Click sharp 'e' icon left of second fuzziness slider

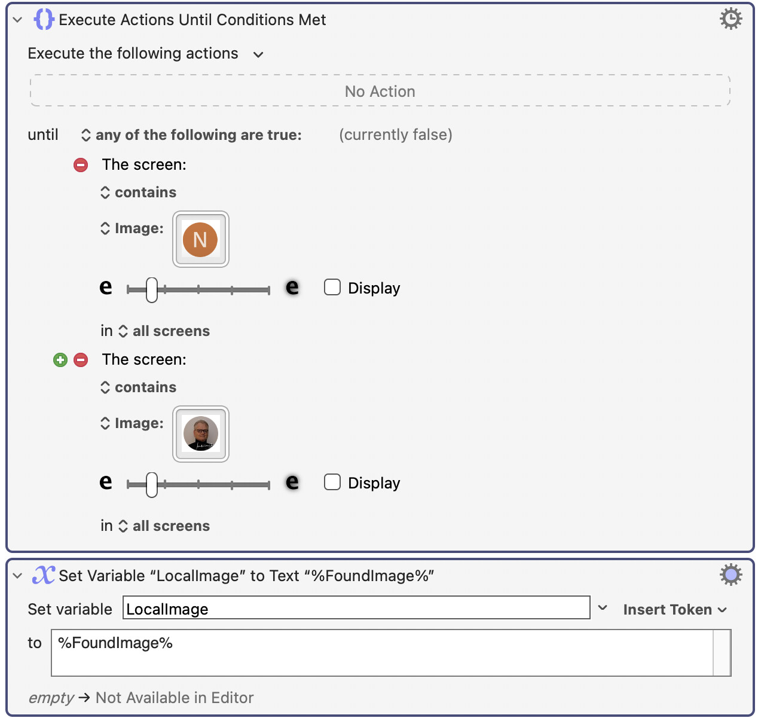pos(106,482)
